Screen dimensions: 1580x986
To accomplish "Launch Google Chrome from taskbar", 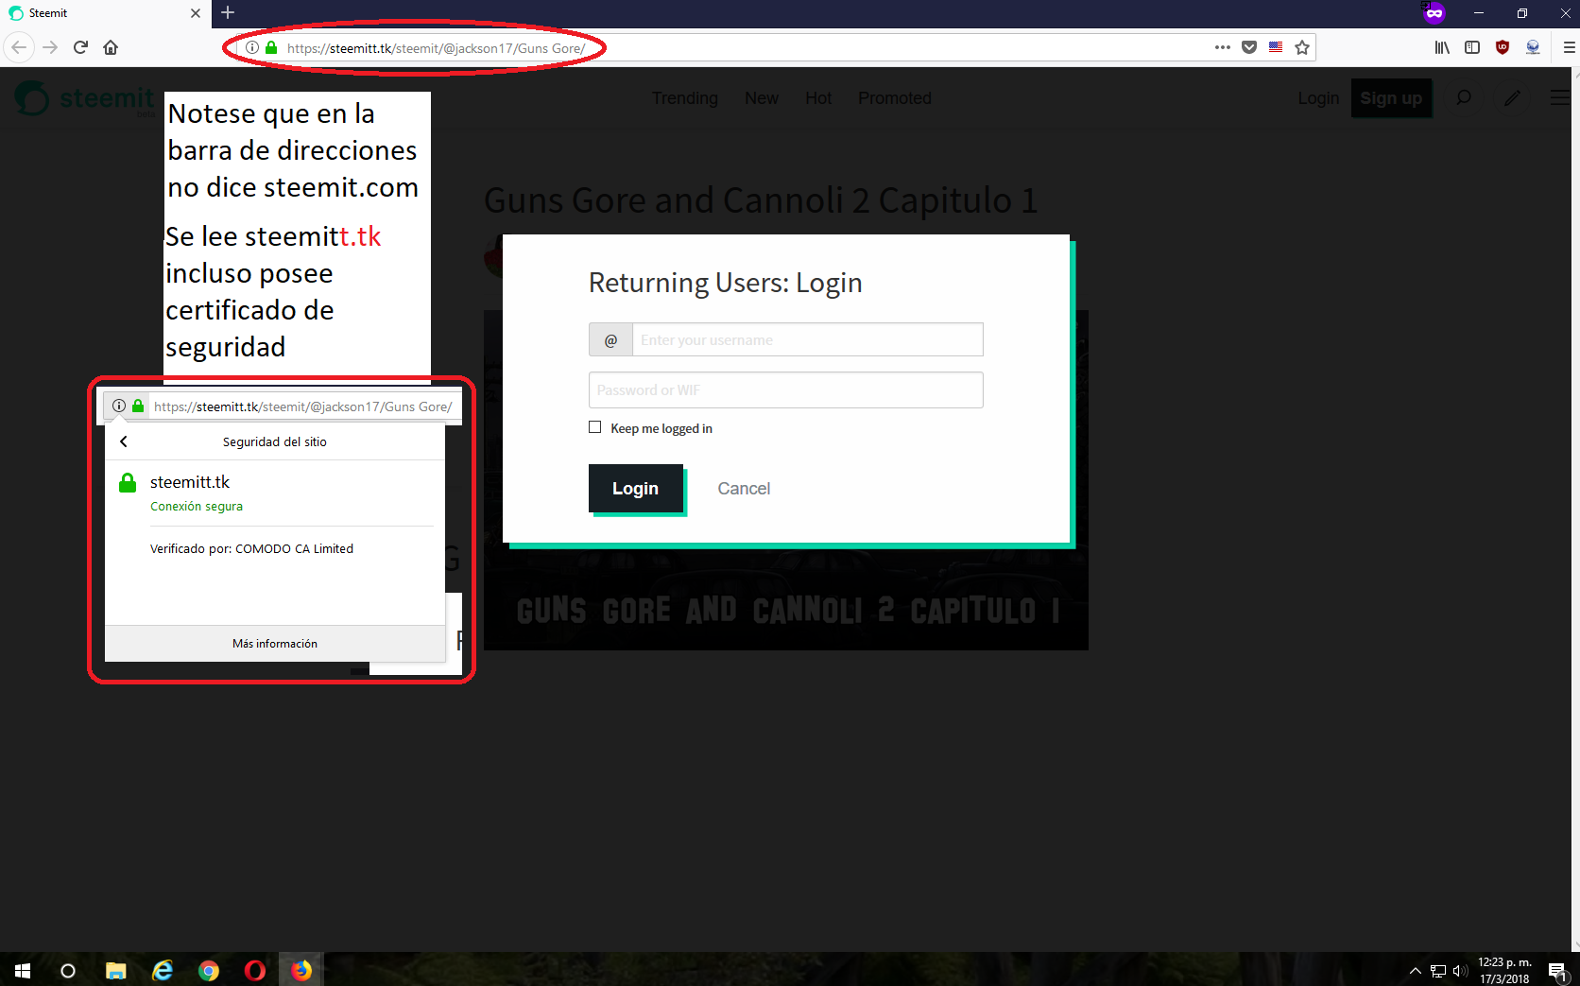I will pyautogui.click(x=209, y=971).
